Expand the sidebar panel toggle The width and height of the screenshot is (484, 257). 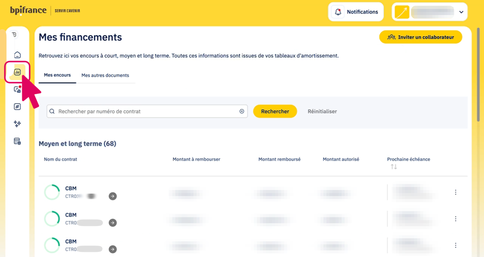pyautogui.click(x=14, y=35)
